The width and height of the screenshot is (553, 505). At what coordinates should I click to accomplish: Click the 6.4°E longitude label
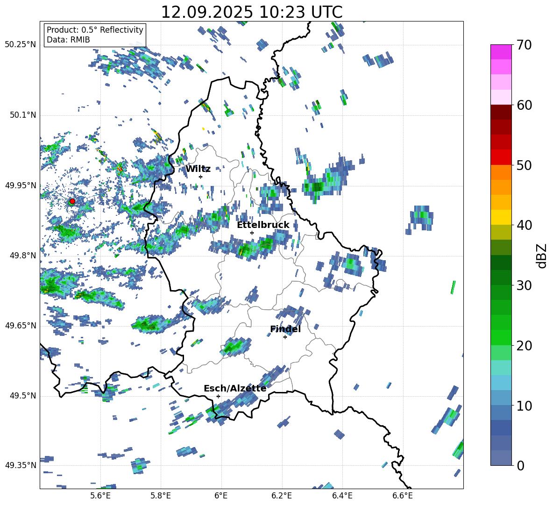pos(342,496)
